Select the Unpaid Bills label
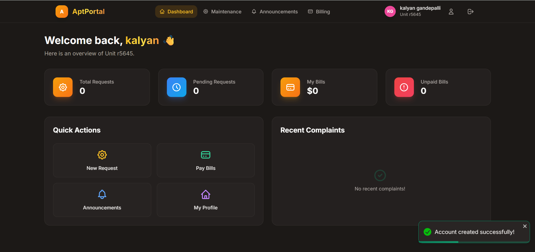Screen dimensions: 535x252 [x=434, y=82]
